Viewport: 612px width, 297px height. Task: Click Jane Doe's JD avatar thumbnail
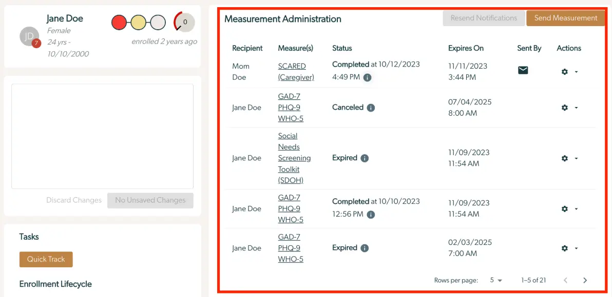pyautogui.click(x=29, y=37)
